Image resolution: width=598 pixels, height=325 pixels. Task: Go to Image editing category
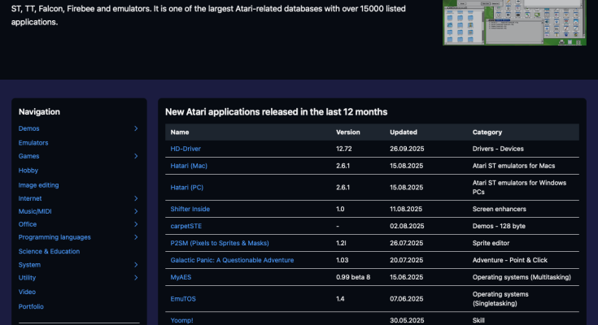click(x=38, y=184)
